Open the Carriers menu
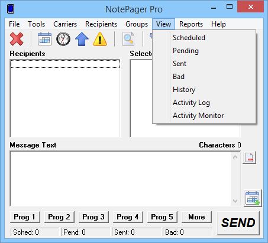 tap(65, 24)
